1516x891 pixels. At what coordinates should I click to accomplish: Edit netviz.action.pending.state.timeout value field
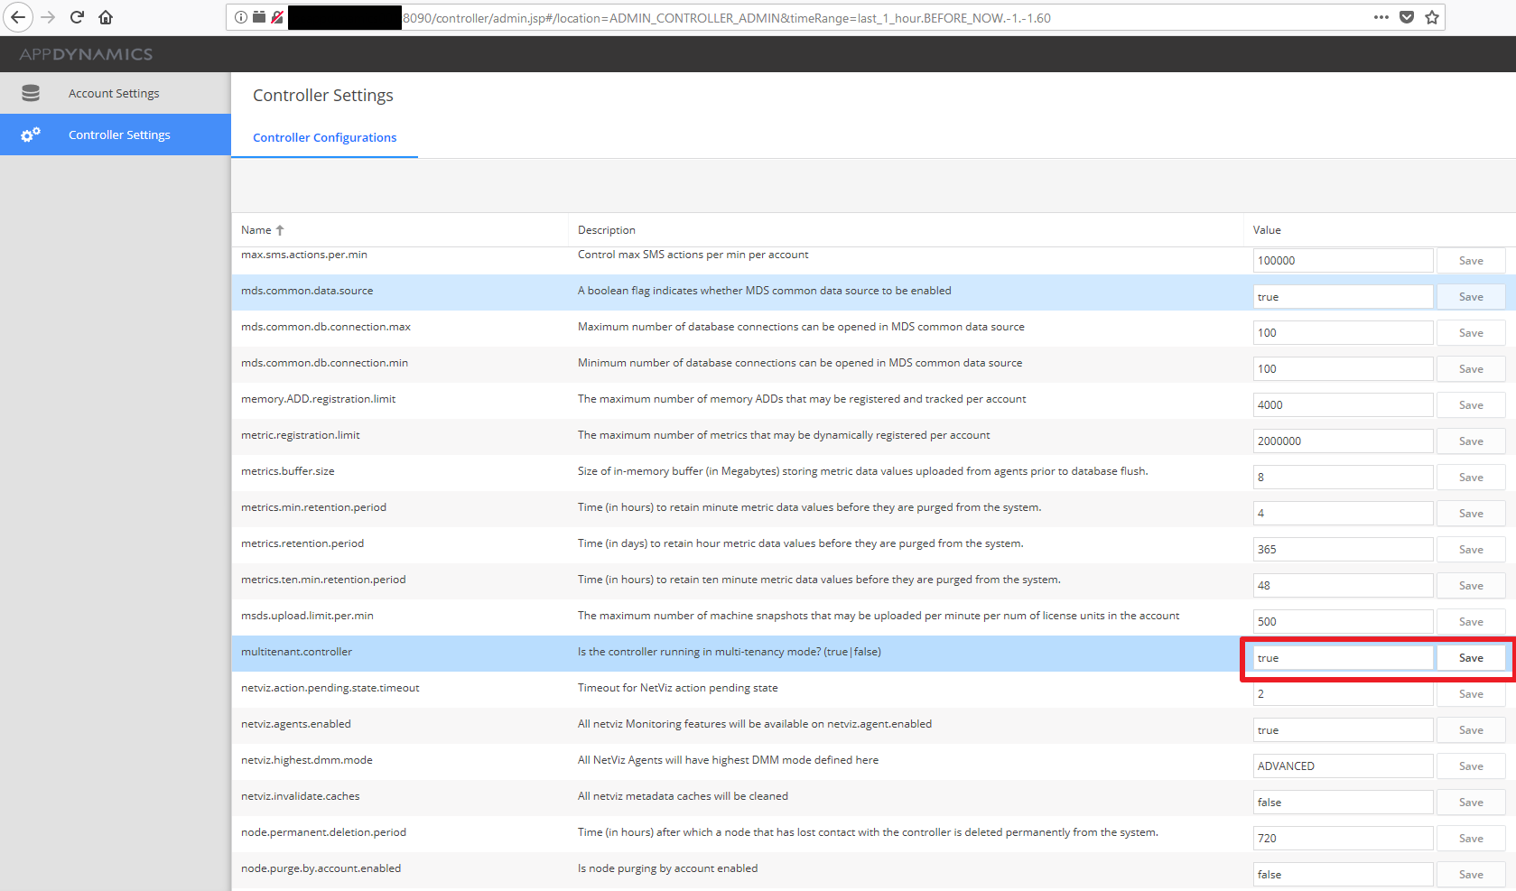pyautogui.click(x=1343, y=694)
